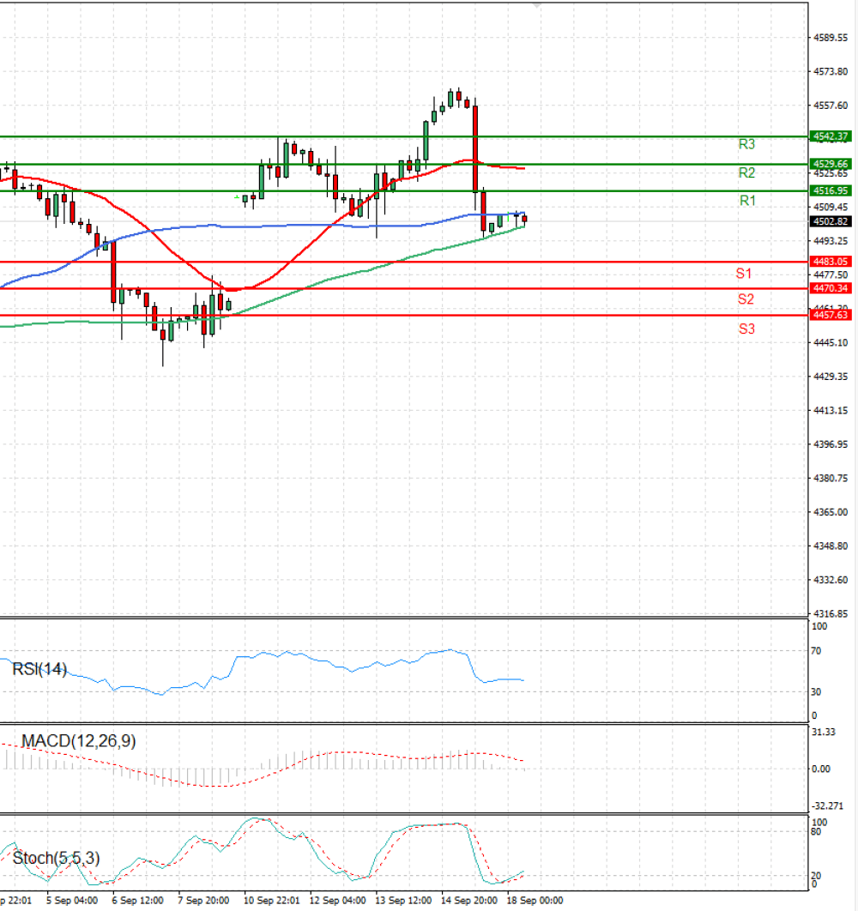Click the 6 Sep 12:00 time marker
Screen dimensions: 858x911
coord(138,900)
